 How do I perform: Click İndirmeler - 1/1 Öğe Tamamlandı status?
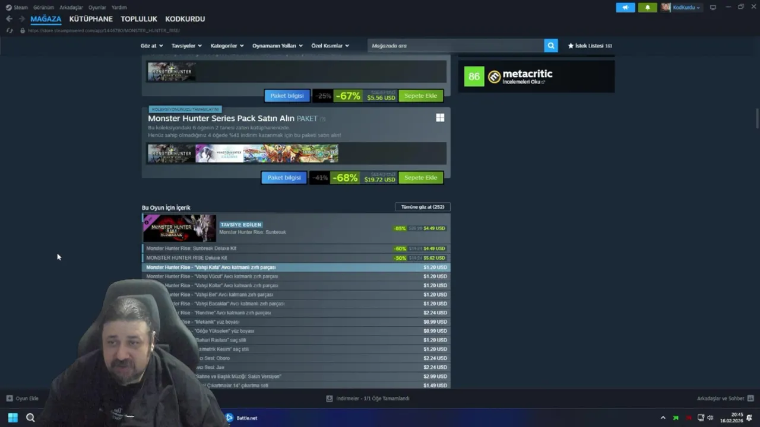coord(372,399)
